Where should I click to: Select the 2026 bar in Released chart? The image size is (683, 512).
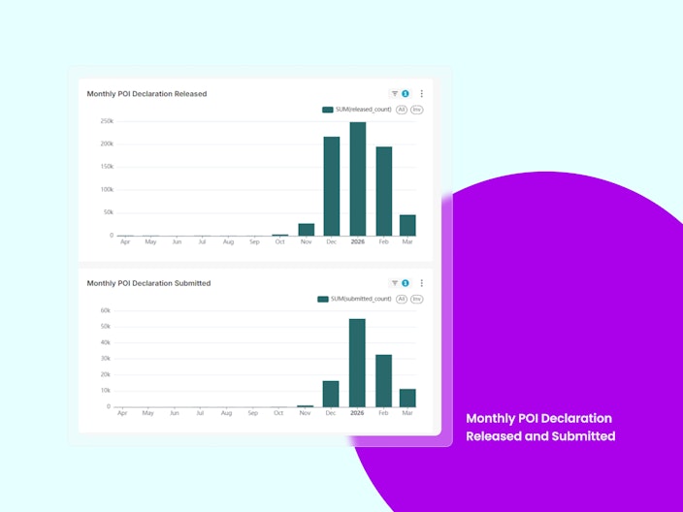pos(358,179)
